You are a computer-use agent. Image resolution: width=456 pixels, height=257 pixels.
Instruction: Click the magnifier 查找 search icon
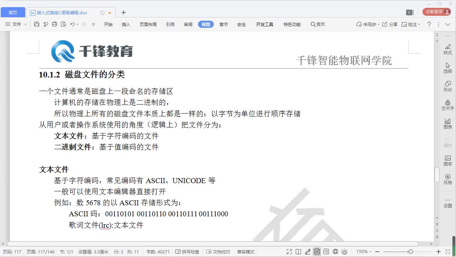[318, 24]
